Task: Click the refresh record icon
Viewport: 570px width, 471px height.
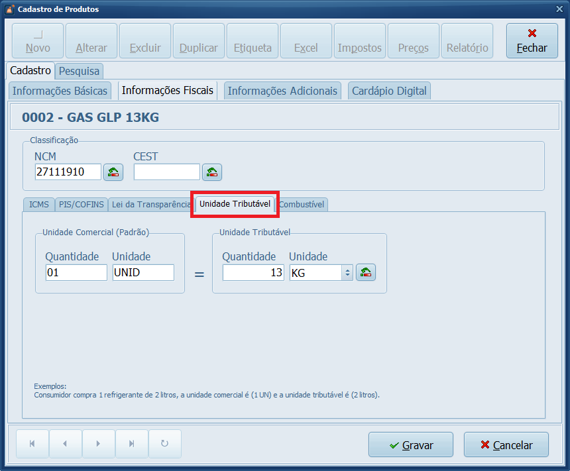Action: pyautogui.click(x=164, y=444)
